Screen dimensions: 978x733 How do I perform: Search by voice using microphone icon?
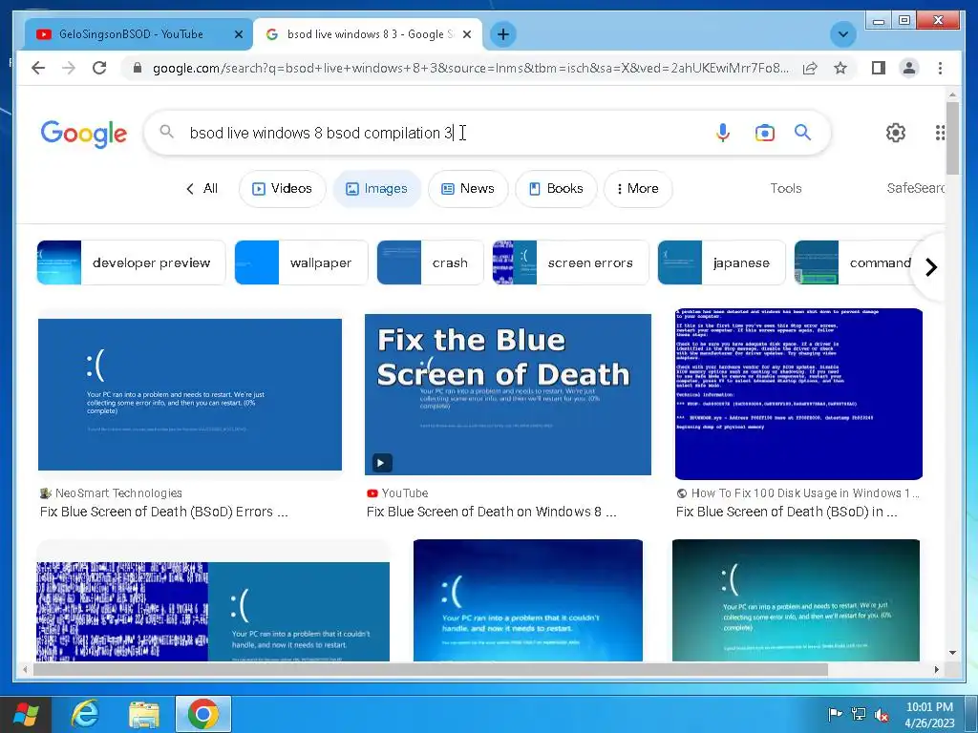coord(722,133)
